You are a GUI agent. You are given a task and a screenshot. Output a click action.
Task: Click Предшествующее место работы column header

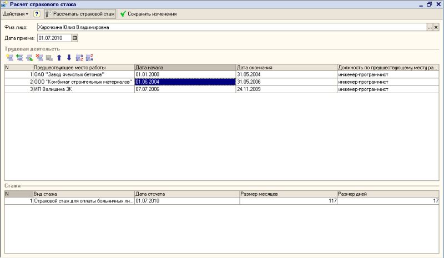[84, 68]
